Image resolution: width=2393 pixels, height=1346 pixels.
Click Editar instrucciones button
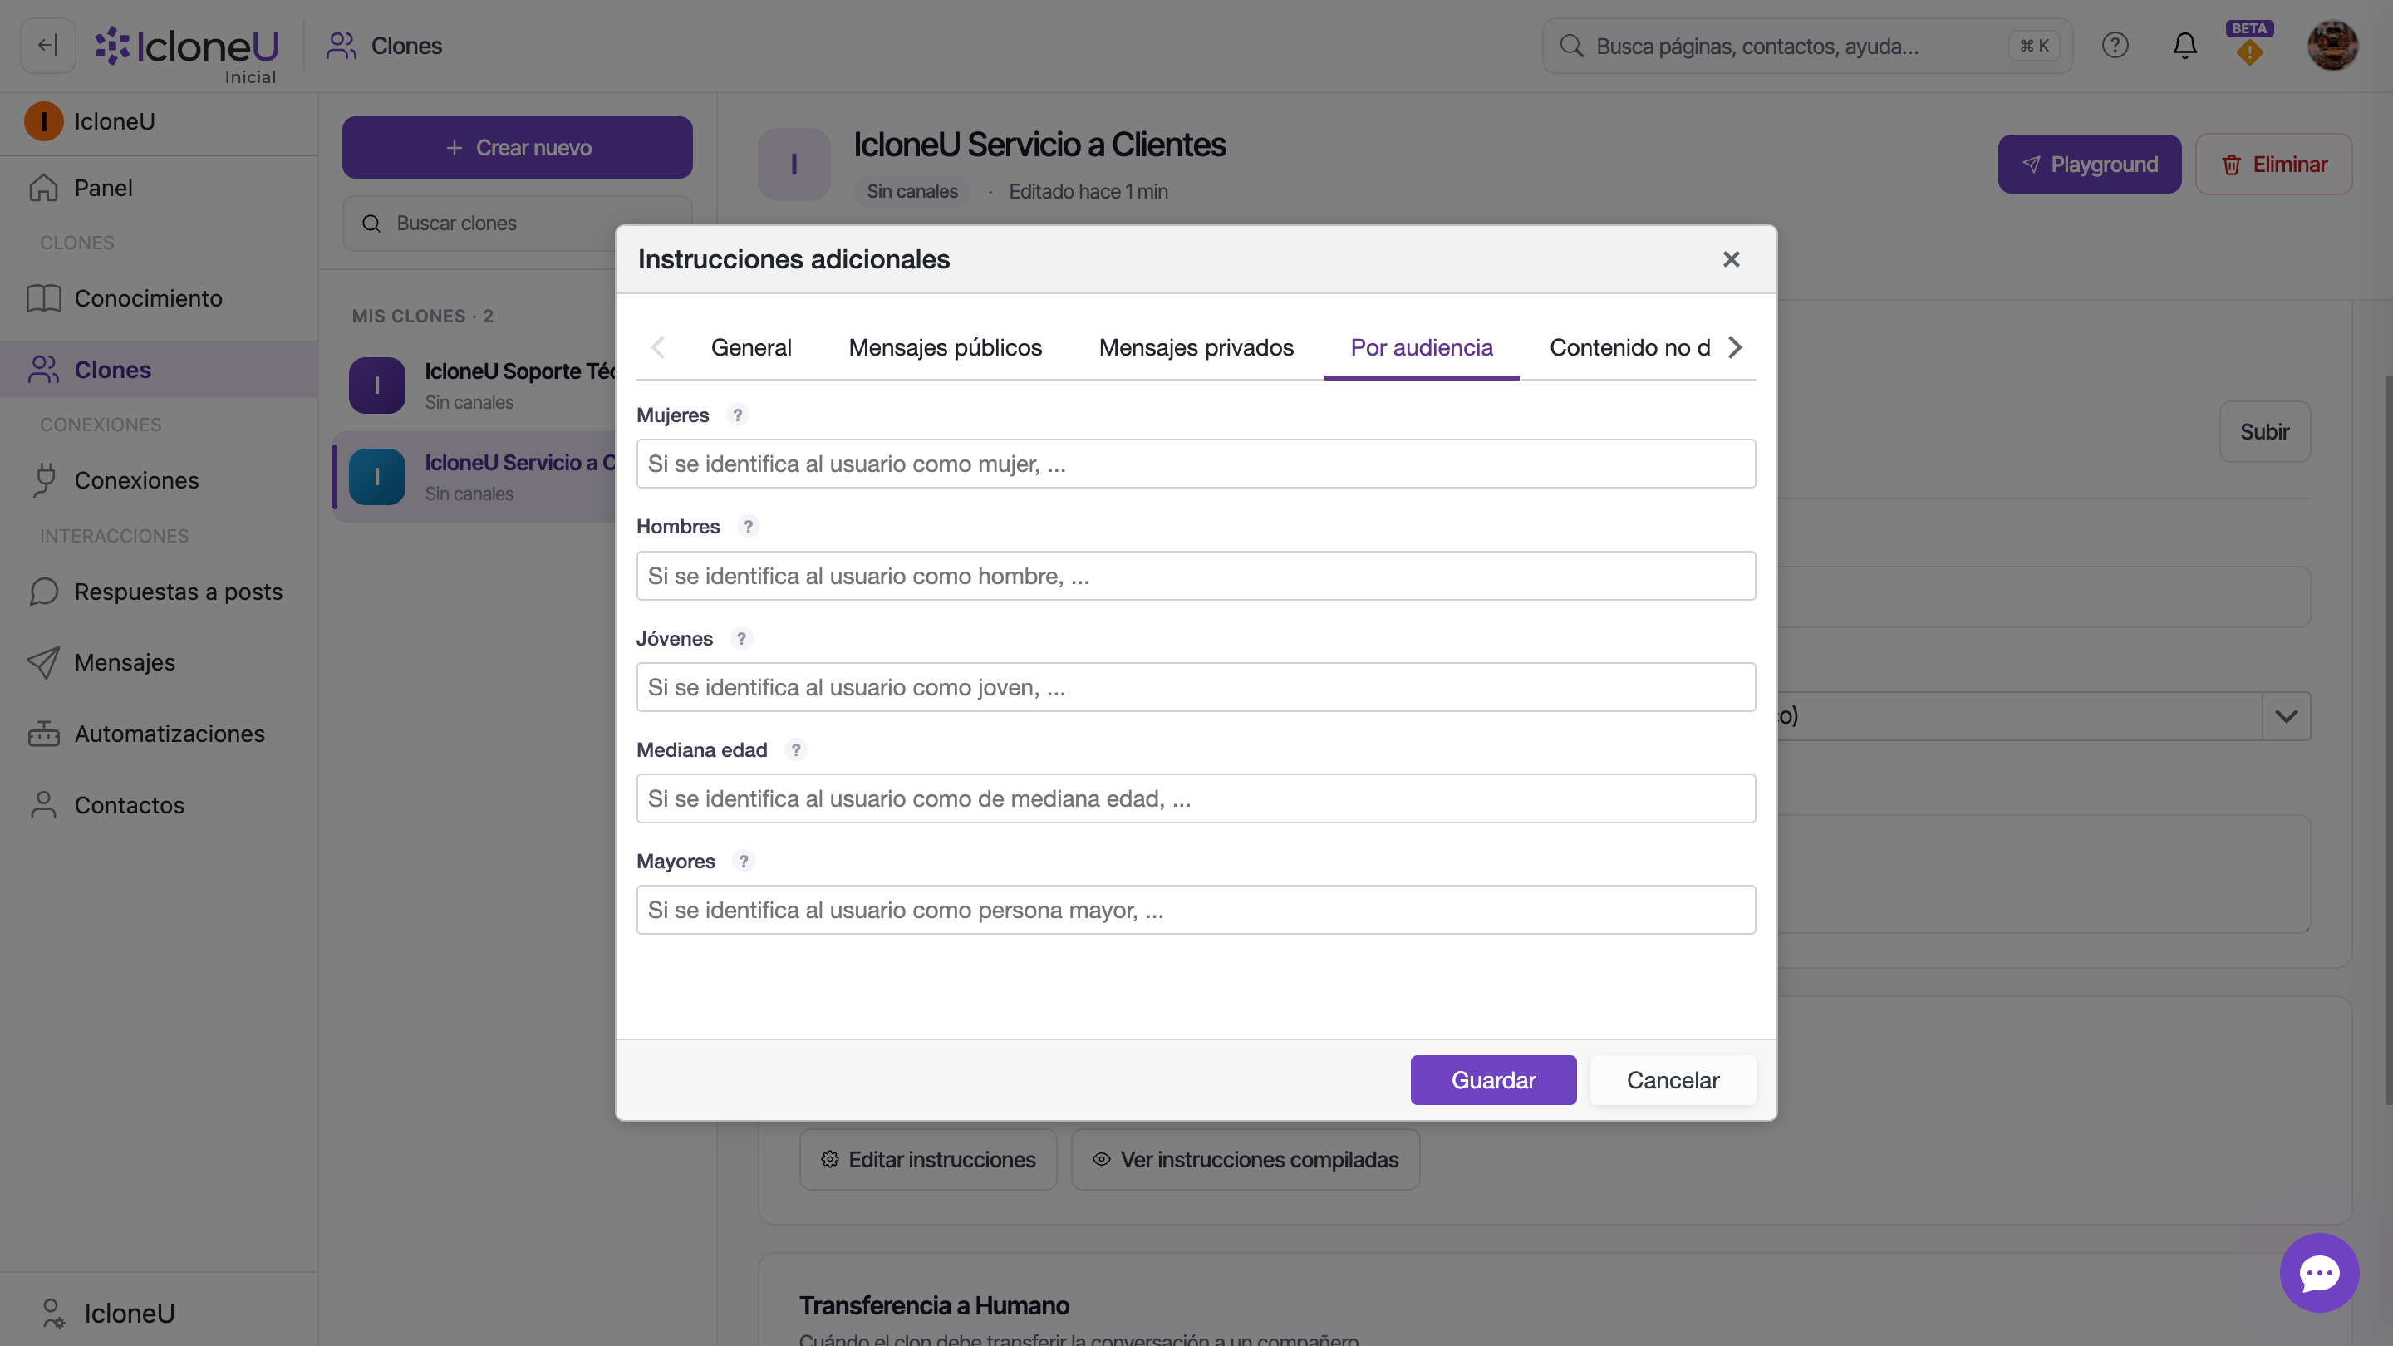pos(928,1159)
